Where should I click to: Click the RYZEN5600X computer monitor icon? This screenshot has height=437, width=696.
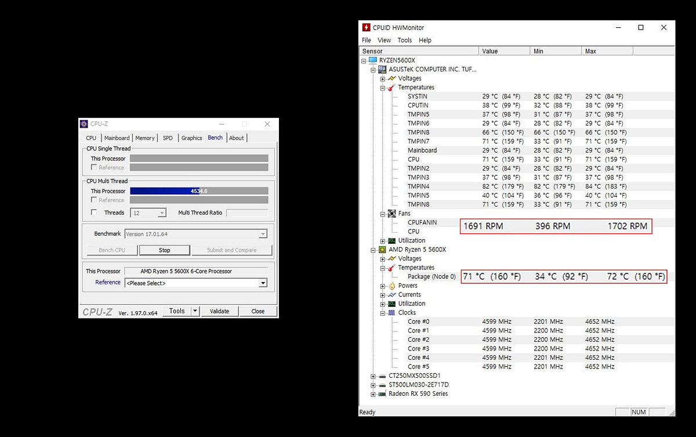pos(372,60)
